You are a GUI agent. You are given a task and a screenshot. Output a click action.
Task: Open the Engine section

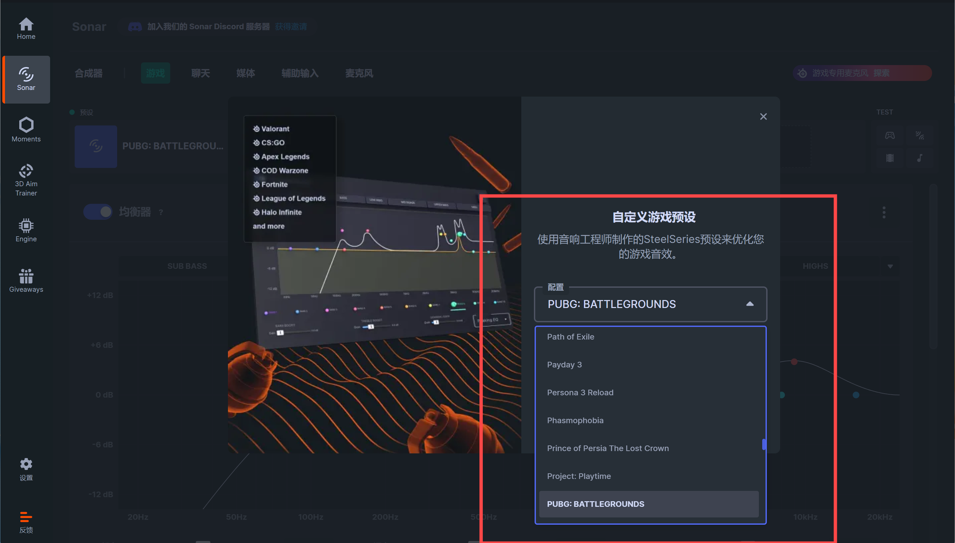point(26,230)
